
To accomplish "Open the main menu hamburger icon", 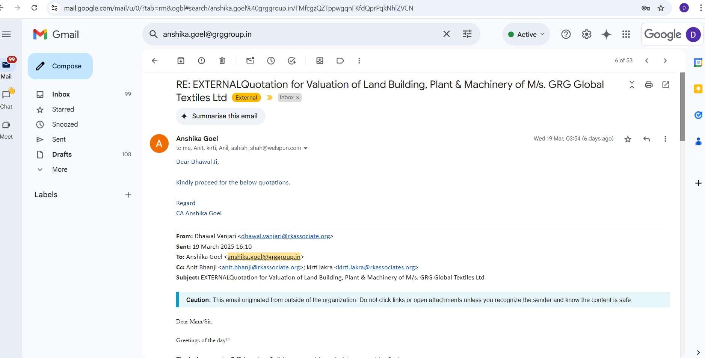I will pyautogui.click(x=6, y=34).
